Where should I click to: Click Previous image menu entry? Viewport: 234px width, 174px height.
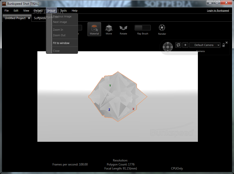point(62,16)
